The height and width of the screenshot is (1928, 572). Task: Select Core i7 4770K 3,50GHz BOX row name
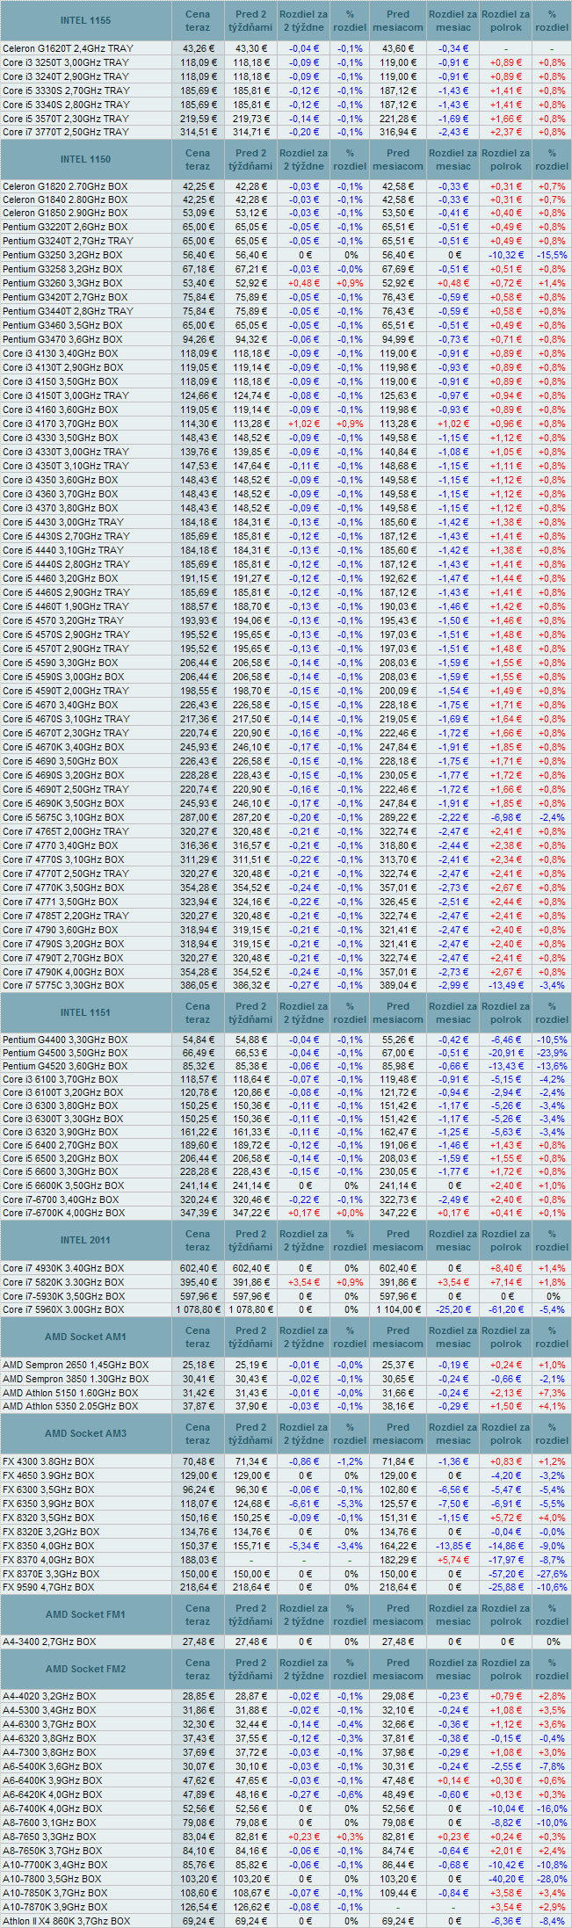pos(63,888)
